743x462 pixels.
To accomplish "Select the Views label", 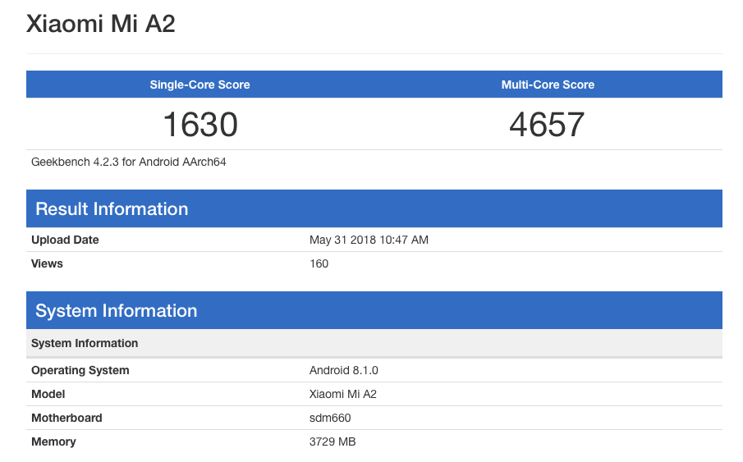I will [x=47, y=263].
